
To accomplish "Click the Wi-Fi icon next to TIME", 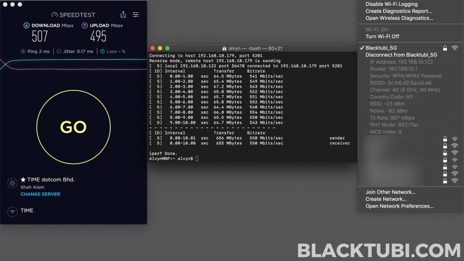I will pos(12,212).
